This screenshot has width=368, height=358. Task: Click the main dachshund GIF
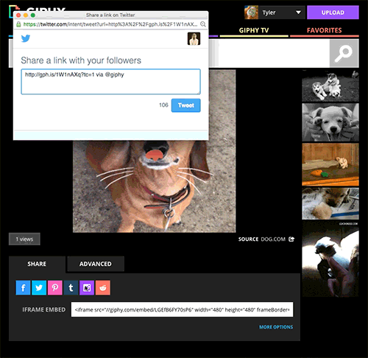(x=155, y=186)
